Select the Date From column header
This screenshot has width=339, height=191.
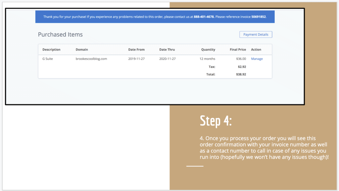136,50
